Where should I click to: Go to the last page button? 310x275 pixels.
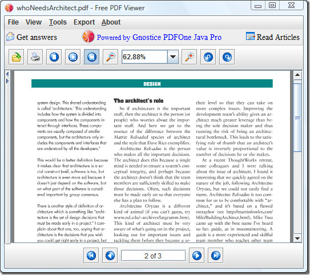point(215,256)
